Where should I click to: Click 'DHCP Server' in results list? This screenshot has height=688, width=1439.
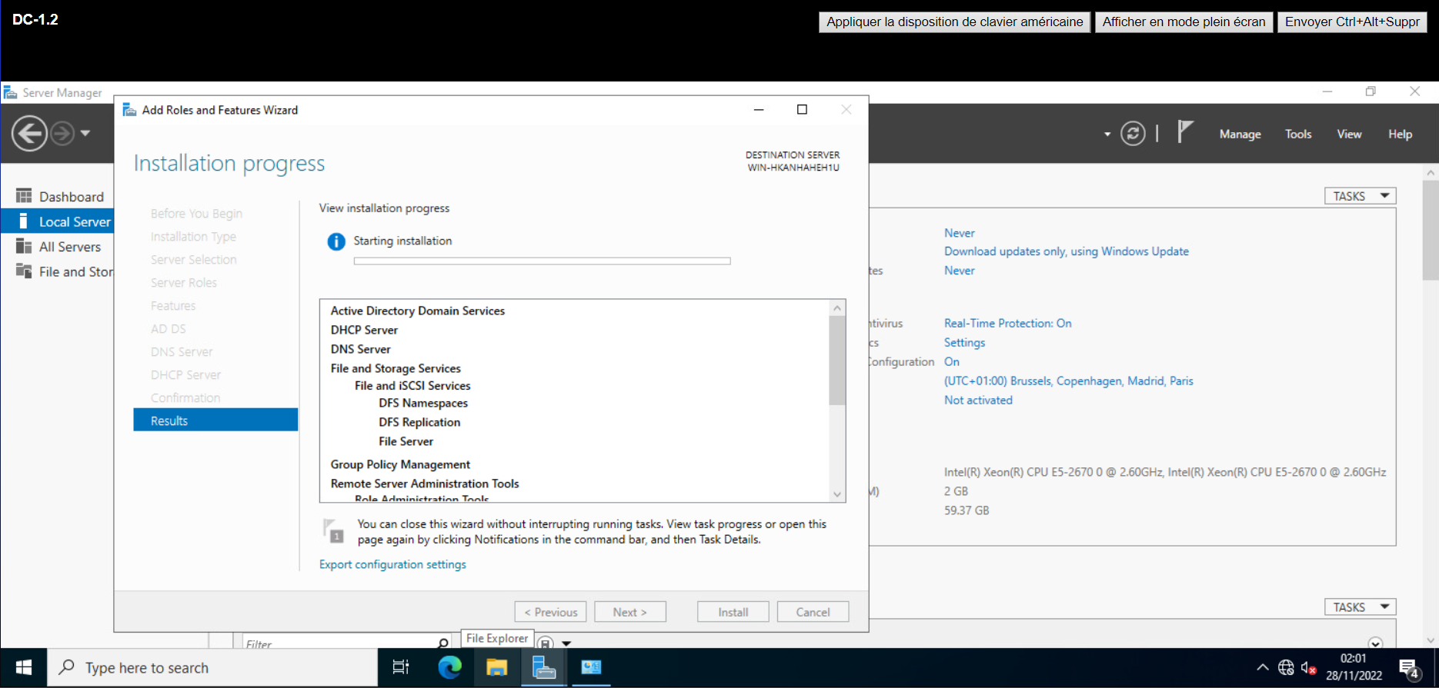pyautogui.click(x=364, y=330)
